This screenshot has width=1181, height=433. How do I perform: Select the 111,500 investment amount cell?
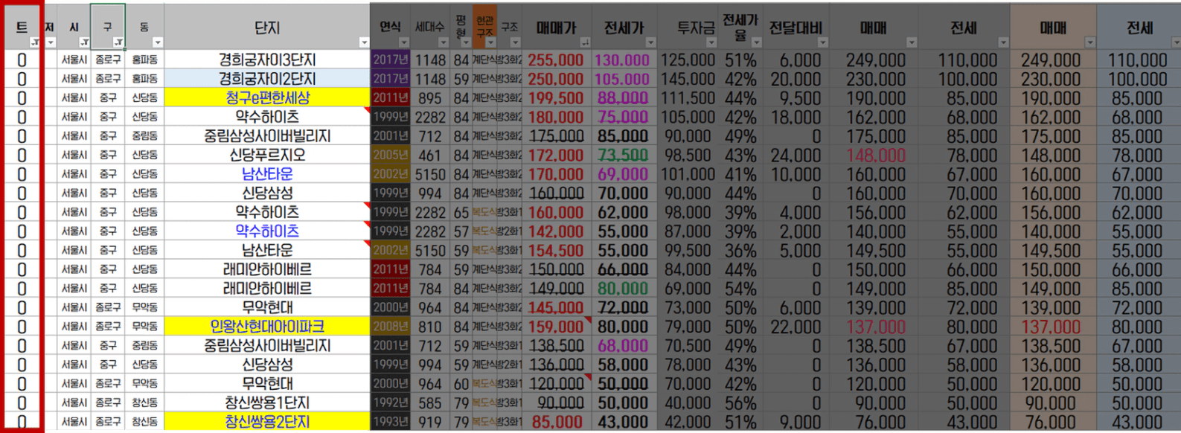click(688, 97)
